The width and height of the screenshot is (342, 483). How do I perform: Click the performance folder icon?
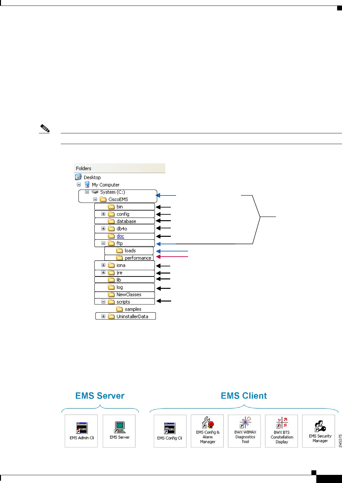119,258
